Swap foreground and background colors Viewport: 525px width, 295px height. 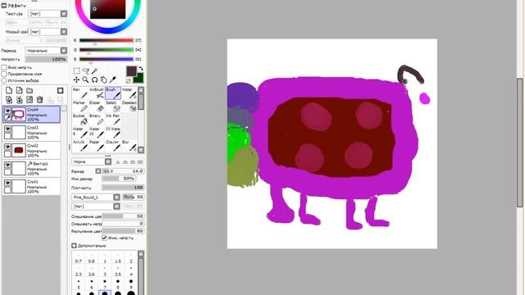pyautogui.click(x=140, y=69)
